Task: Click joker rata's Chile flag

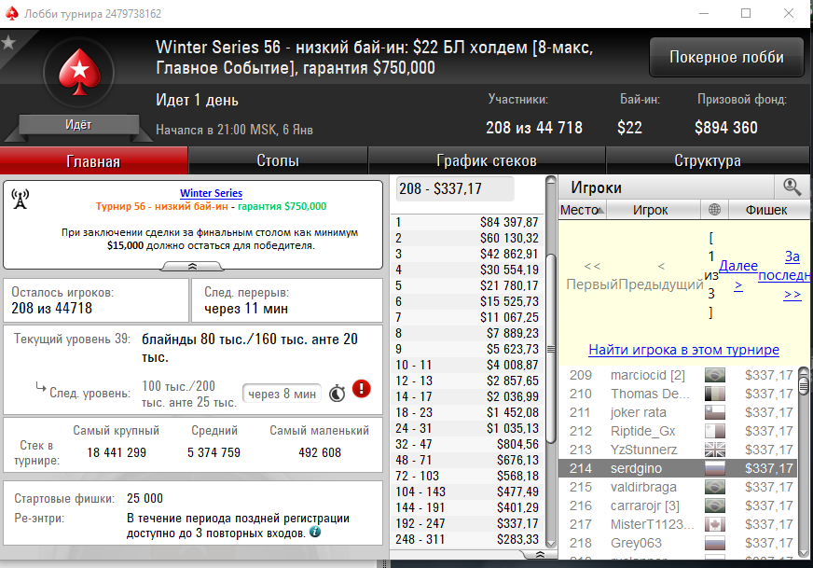Action: click(715, 412)
